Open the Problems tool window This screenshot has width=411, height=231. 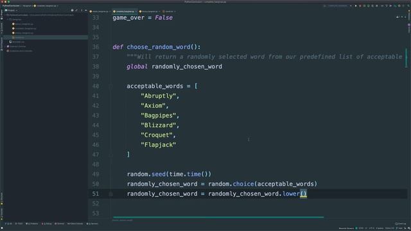click(32, 224)
